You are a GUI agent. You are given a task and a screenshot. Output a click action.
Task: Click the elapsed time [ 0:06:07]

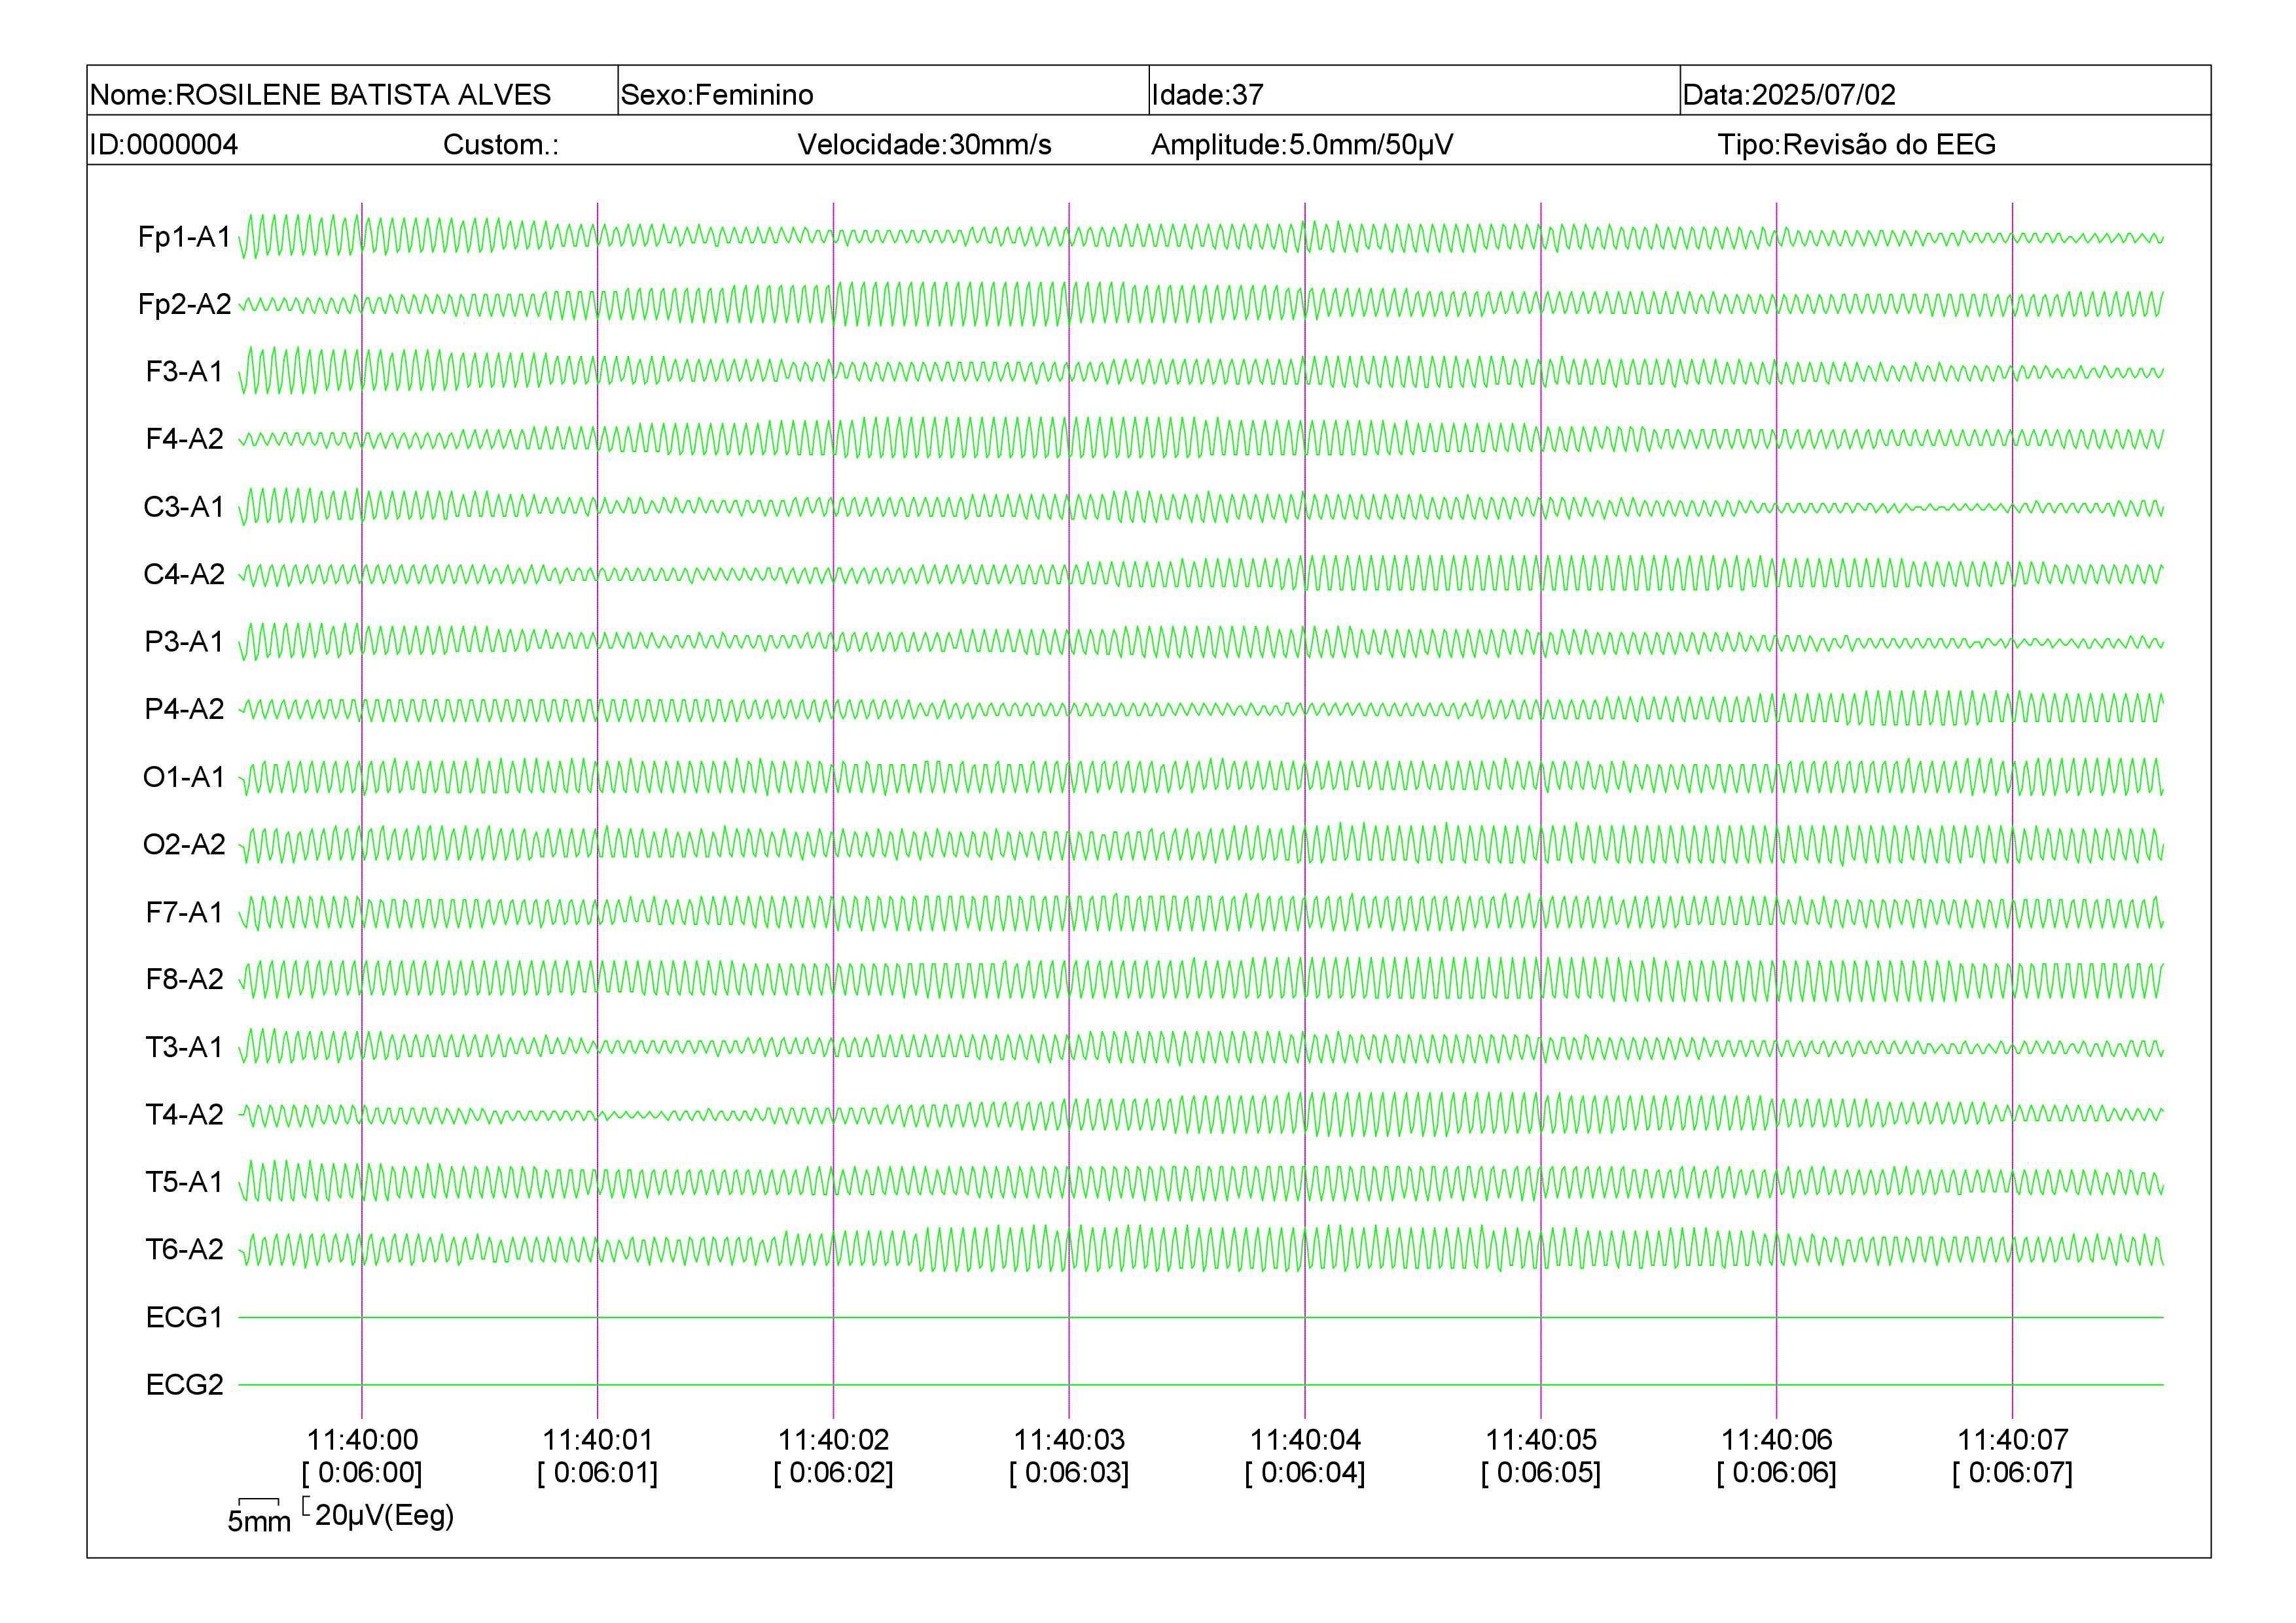click(2013, 1473)
